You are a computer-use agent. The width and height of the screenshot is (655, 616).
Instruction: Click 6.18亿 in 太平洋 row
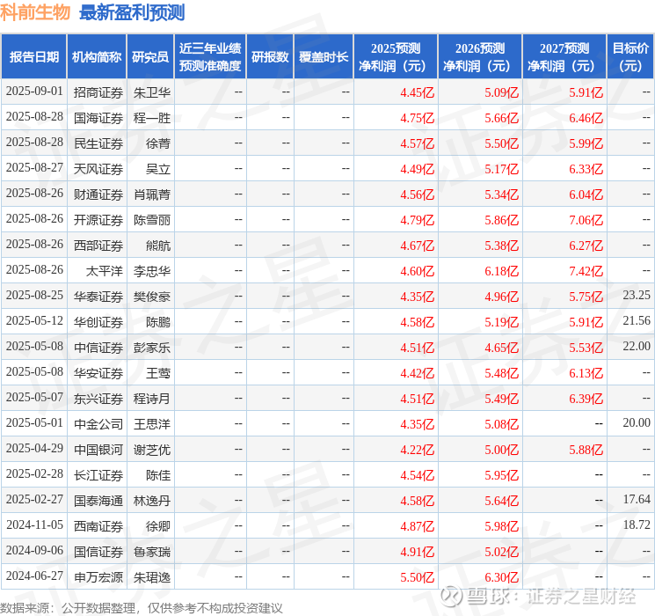(x=502, y=271)
